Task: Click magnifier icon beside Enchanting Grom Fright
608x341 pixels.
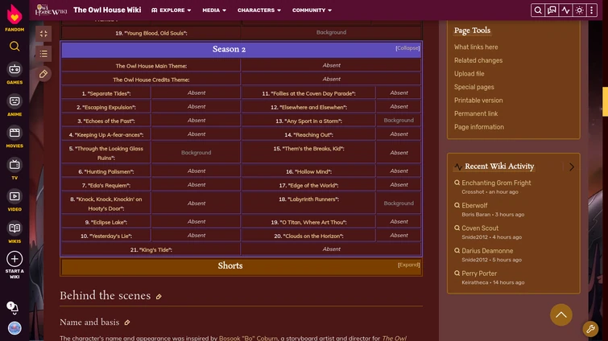Action: (457, 183)
